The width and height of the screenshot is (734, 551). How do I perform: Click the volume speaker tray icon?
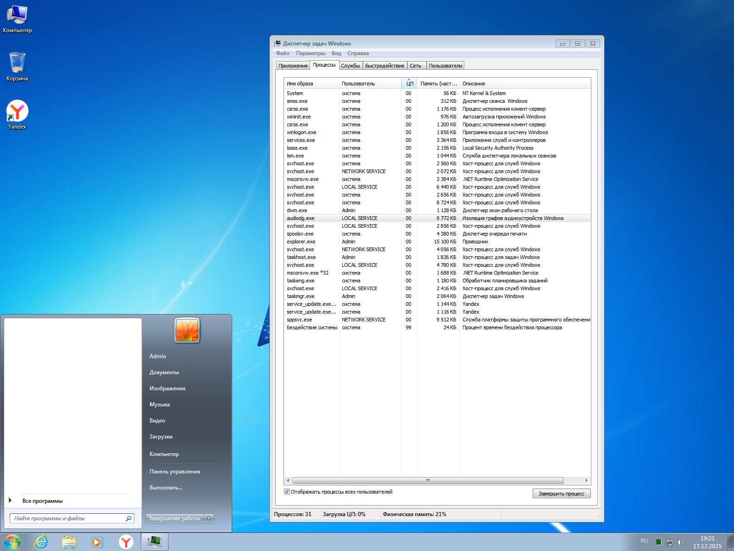(681, 542)
